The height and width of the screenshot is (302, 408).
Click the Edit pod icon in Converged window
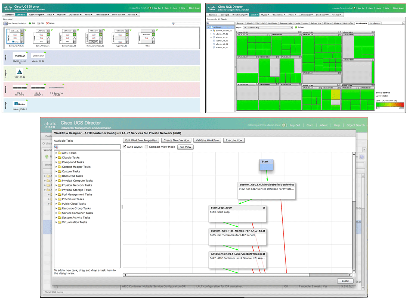pos(39,23)
